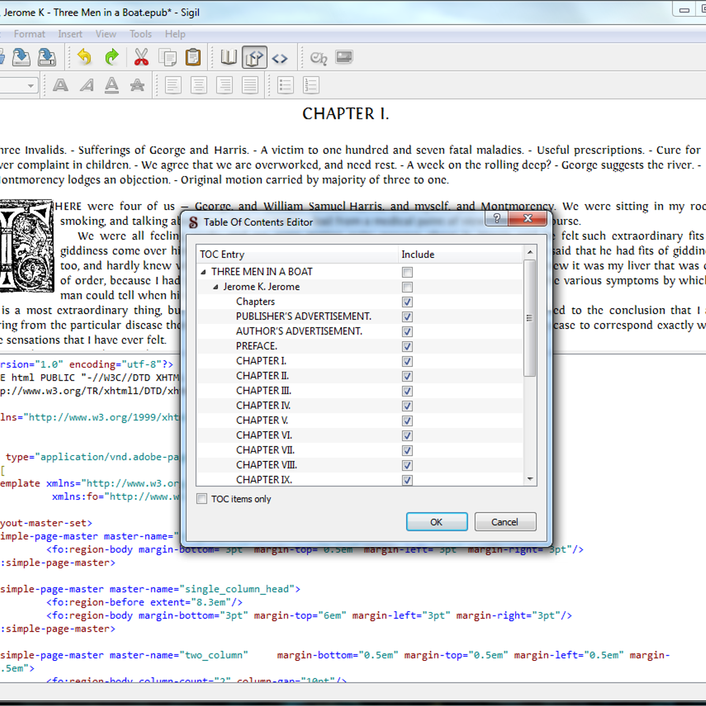Uncheck Include for Chapters entry
The image size is (706, 706).
coord(407,302)
